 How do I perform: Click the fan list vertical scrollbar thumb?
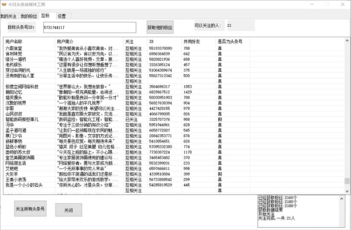(347, 181)
